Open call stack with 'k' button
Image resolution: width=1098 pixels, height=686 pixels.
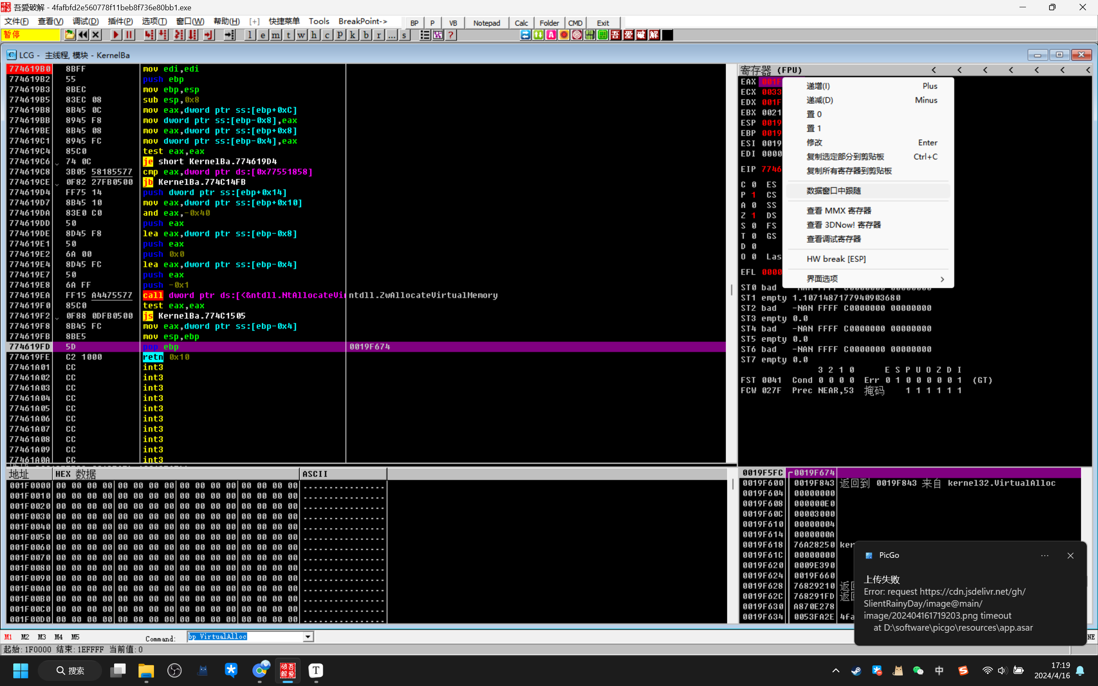tap(353, 35)
